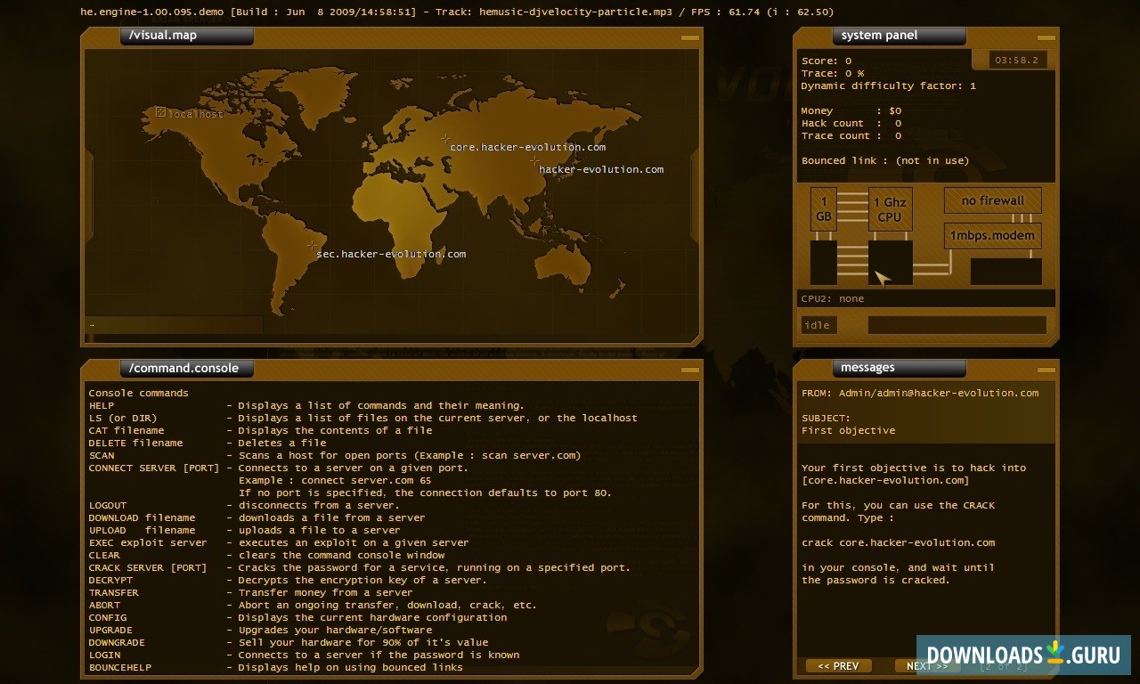Click the 'idle' status box
Image resolution: width=1140 pixels, height=684 pixels.
point(818,325)
